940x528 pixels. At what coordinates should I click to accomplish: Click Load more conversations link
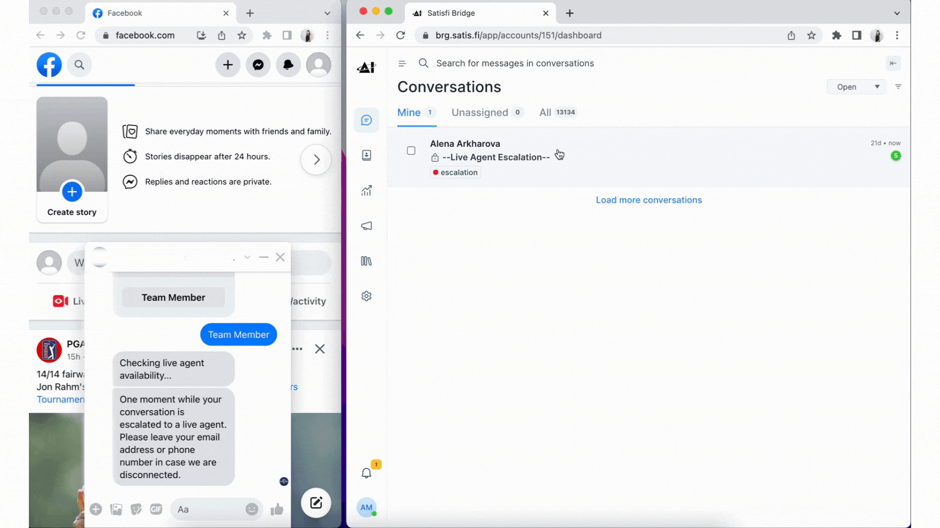click(648, 200)
